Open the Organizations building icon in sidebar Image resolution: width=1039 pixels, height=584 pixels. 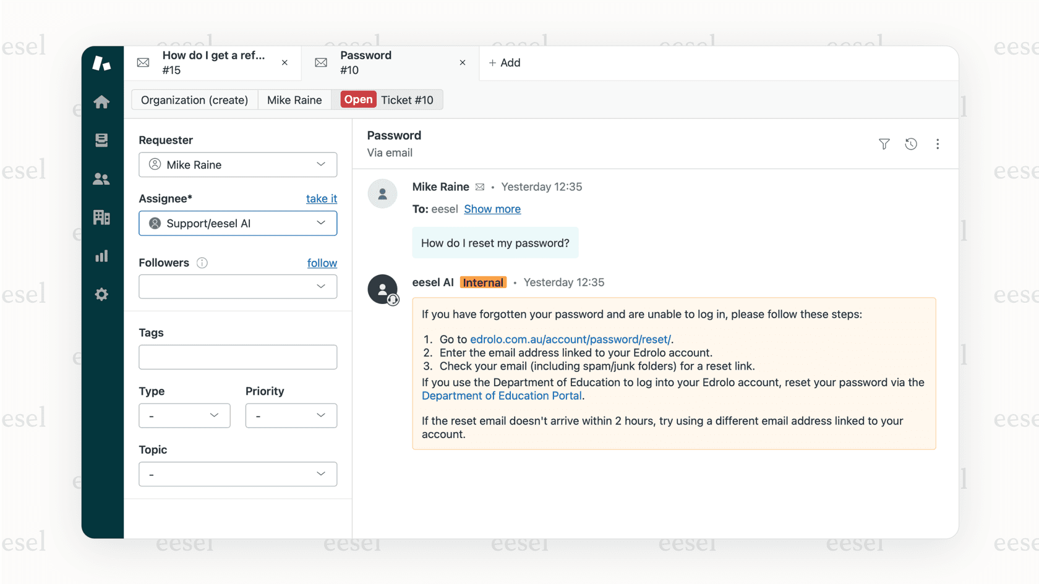pyautogui.click(x=101, y=218)
